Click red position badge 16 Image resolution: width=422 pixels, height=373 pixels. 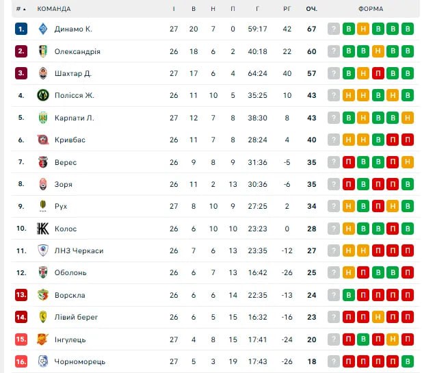pyautogui.click(x=21, y=361)
